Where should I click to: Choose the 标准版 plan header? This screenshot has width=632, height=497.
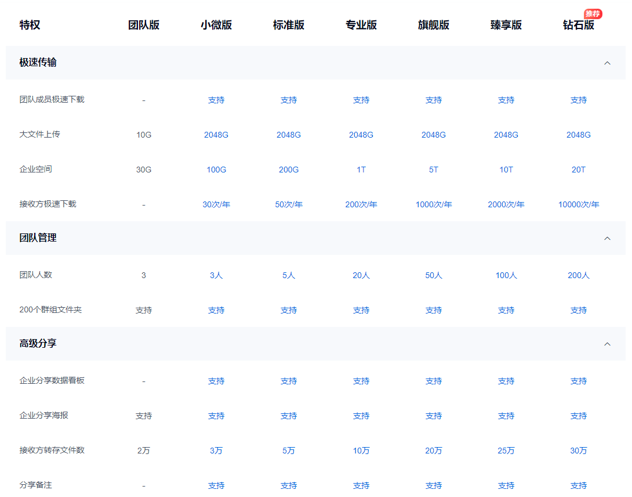tap(289, 25)
